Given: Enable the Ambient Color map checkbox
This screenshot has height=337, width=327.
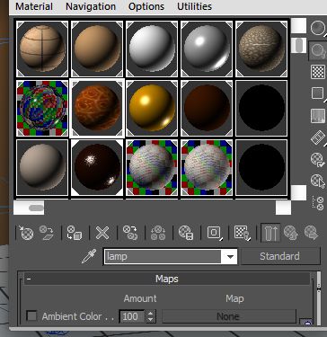Looking at the screenshot, I should pos(31,316).
